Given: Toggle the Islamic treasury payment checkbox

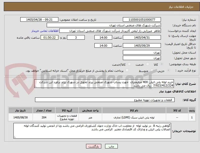Looking at the screenshot, I should pyautogui.click(x=127, y=70).
